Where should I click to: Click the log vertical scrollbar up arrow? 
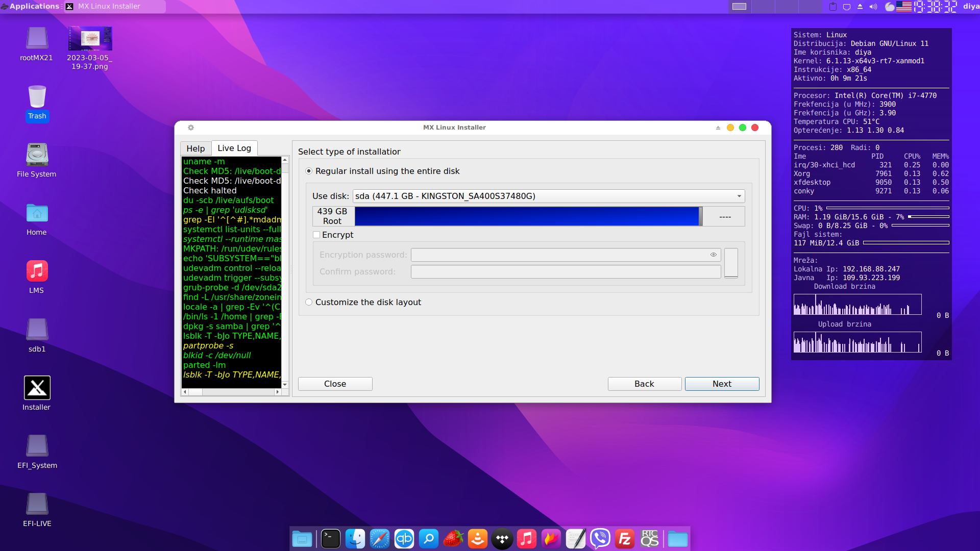point(285,160)
